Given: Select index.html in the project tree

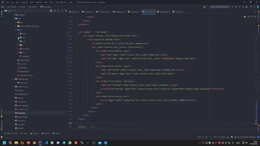Looking at the screenshot, I should [24, 56].
